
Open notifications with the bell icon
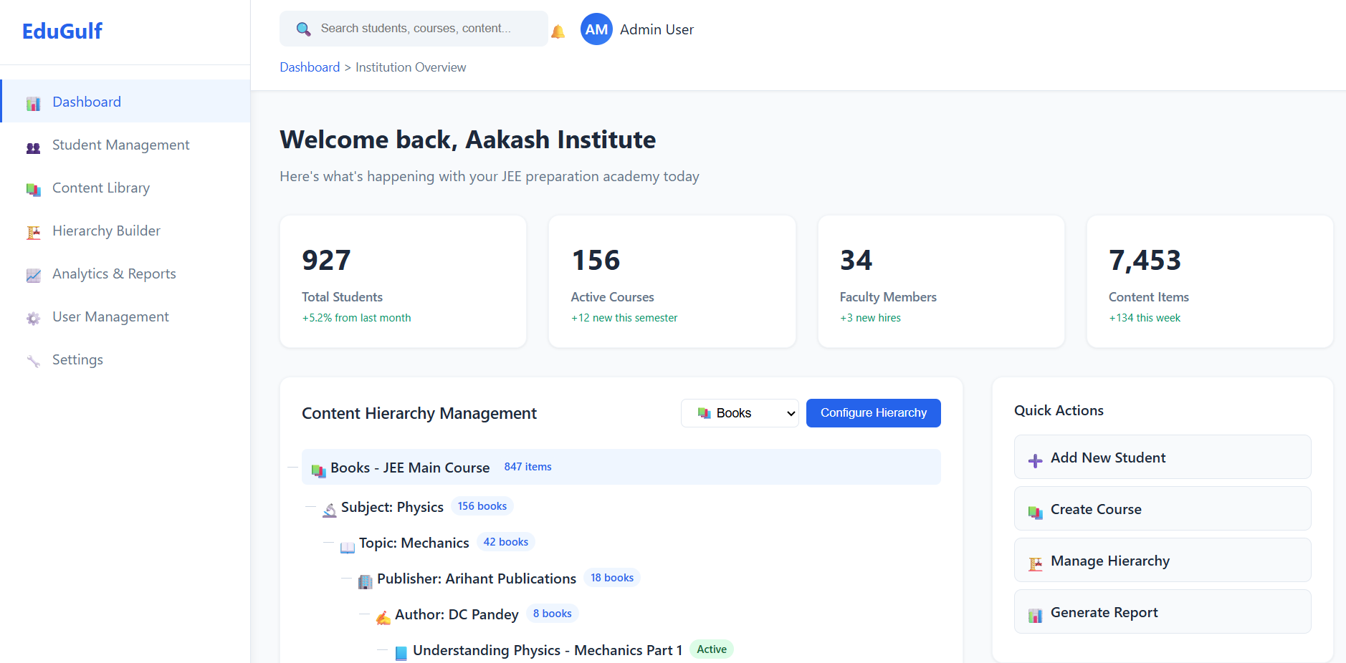click(558, 29)
